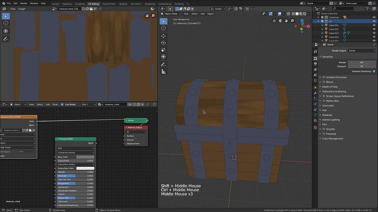Open the Render properties tab icon
Screen dimensions: 378x212
[315, 58]
